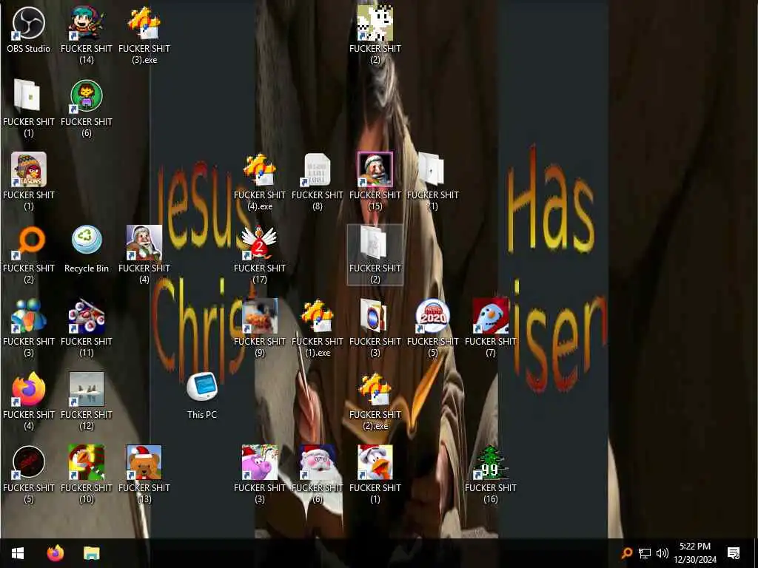
Task: Click the orange magnifier tray icon
Action: coord(627,553)
